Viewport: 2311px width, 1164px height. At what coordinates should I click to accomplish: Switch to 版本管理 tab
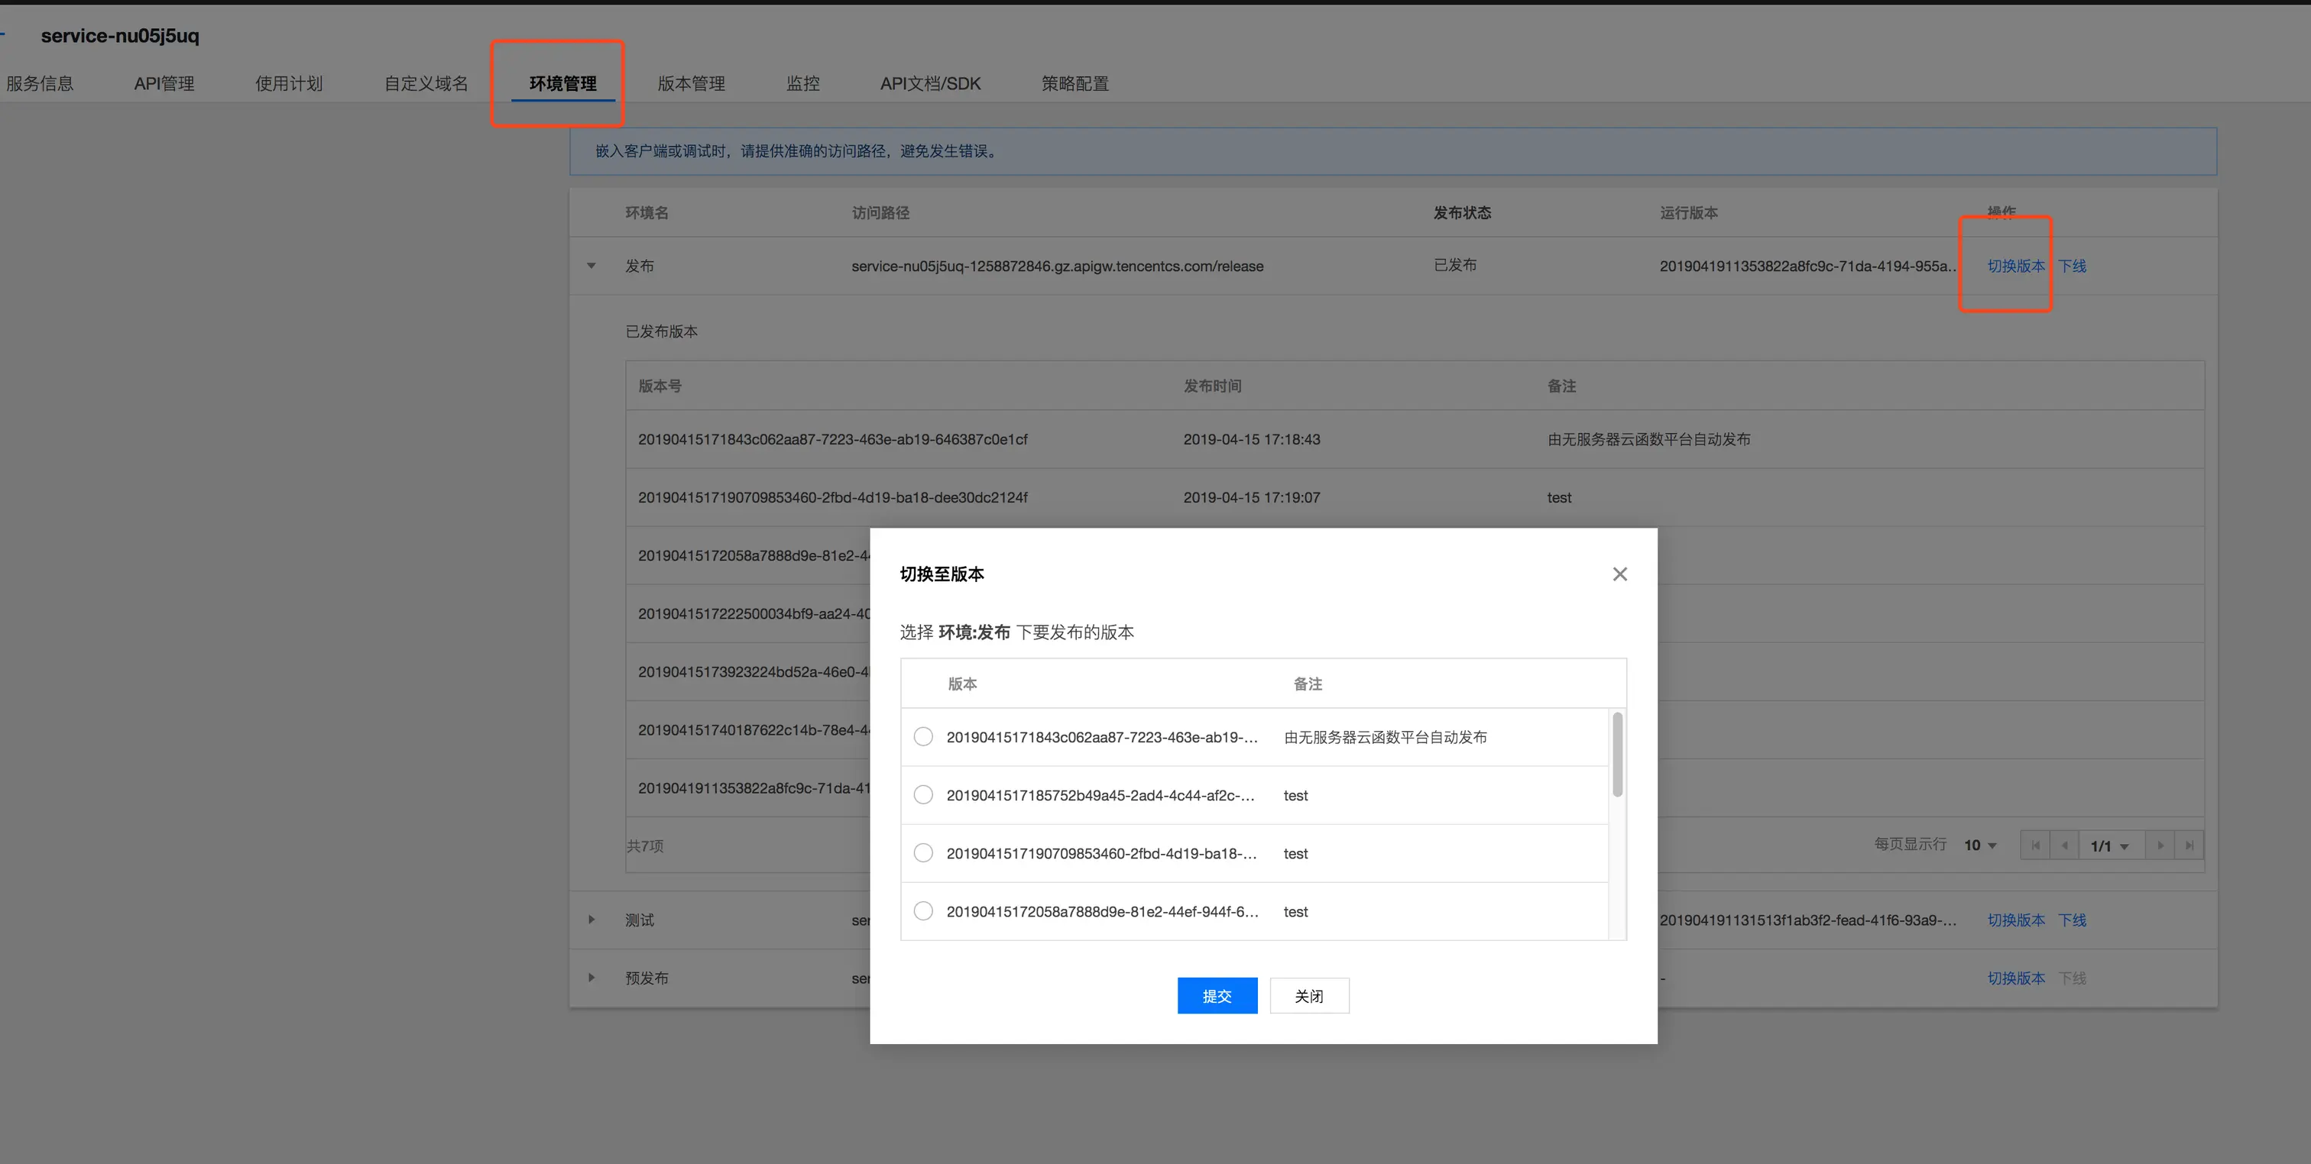691,83
